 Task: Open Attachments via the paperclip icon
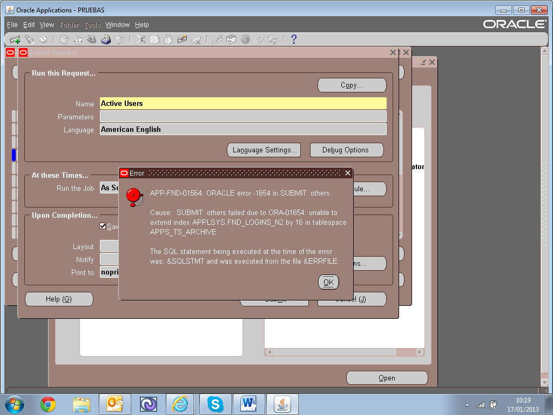pyautogui.click(x=259, y=39)
